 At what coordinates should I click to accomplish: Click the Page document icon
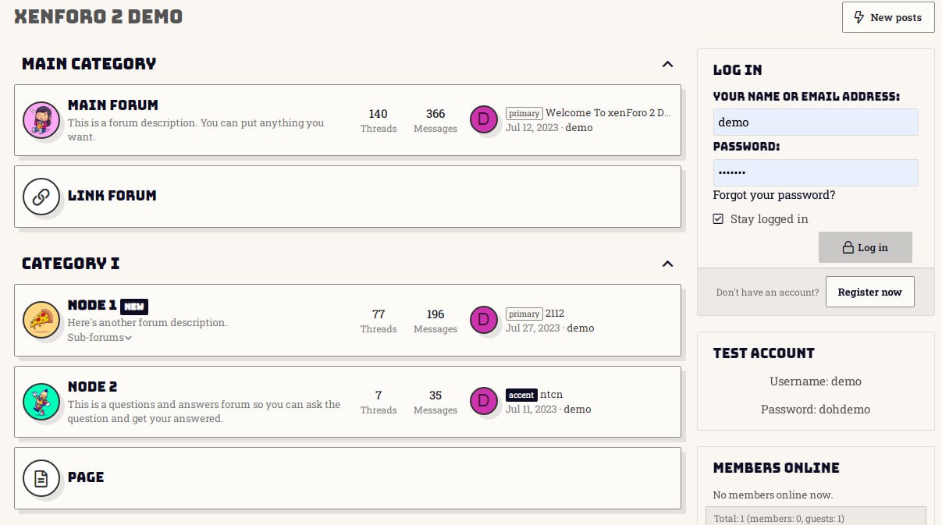coord(41,477)
